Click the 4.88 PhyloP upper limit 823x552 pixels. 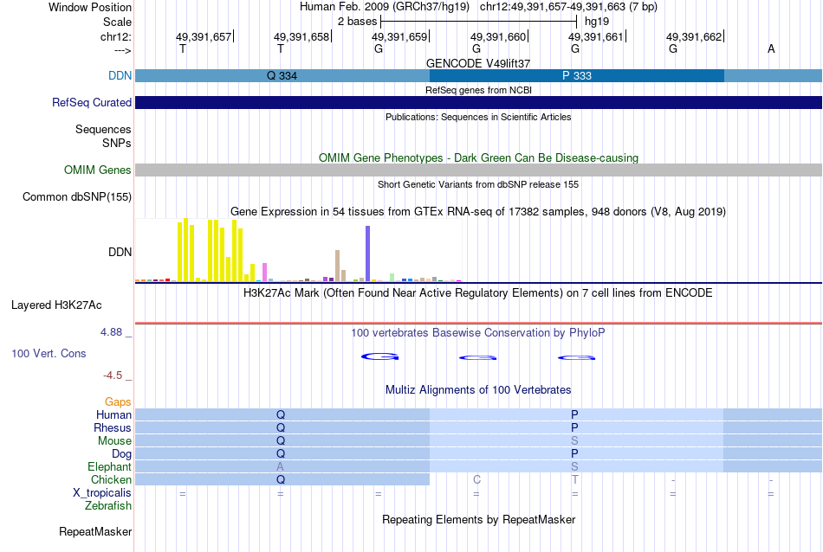[x=111, y=332]
